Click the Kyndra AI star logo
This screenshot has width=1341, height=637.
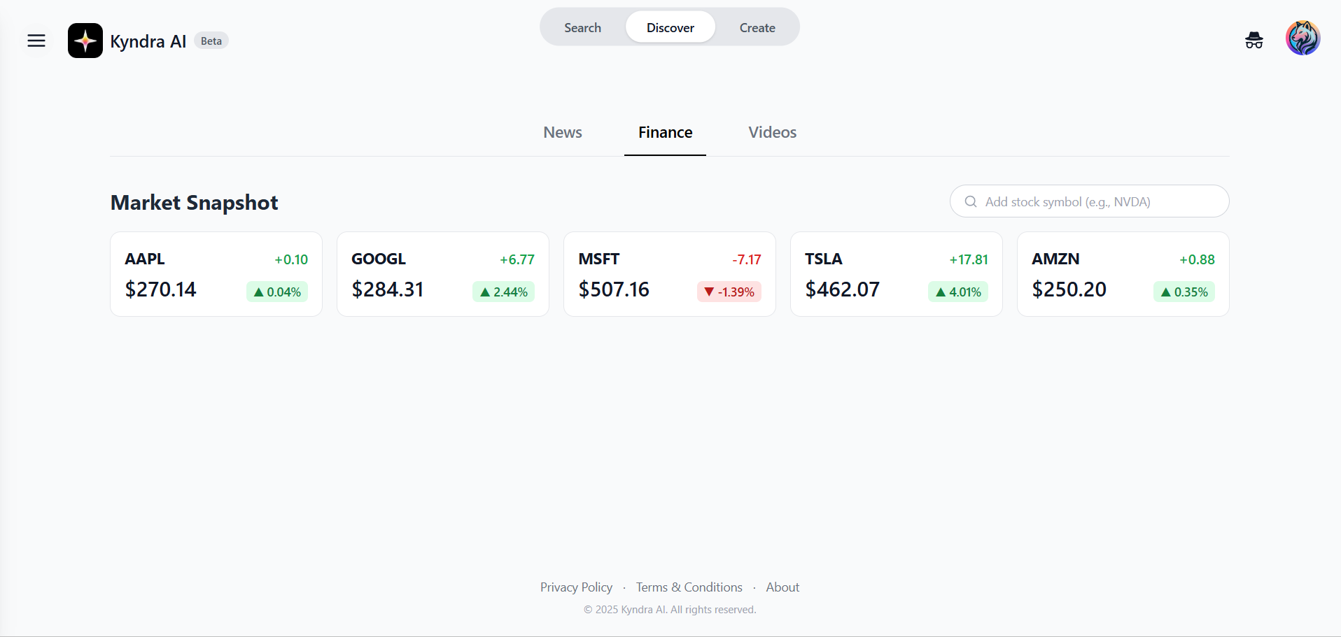[x=85, y=41]
